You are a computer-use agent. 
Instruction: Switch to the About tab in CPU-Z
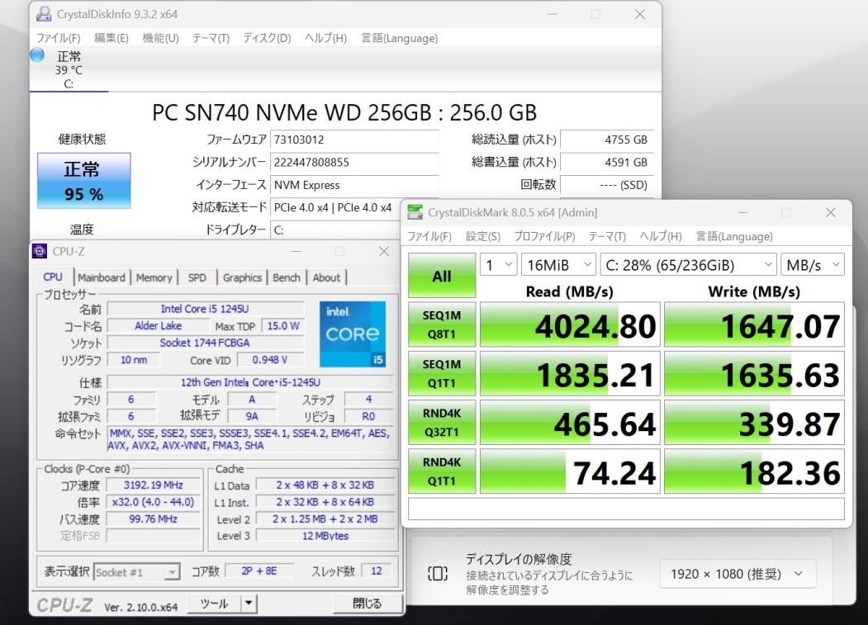pyautogui.click(x=326, y=278)
